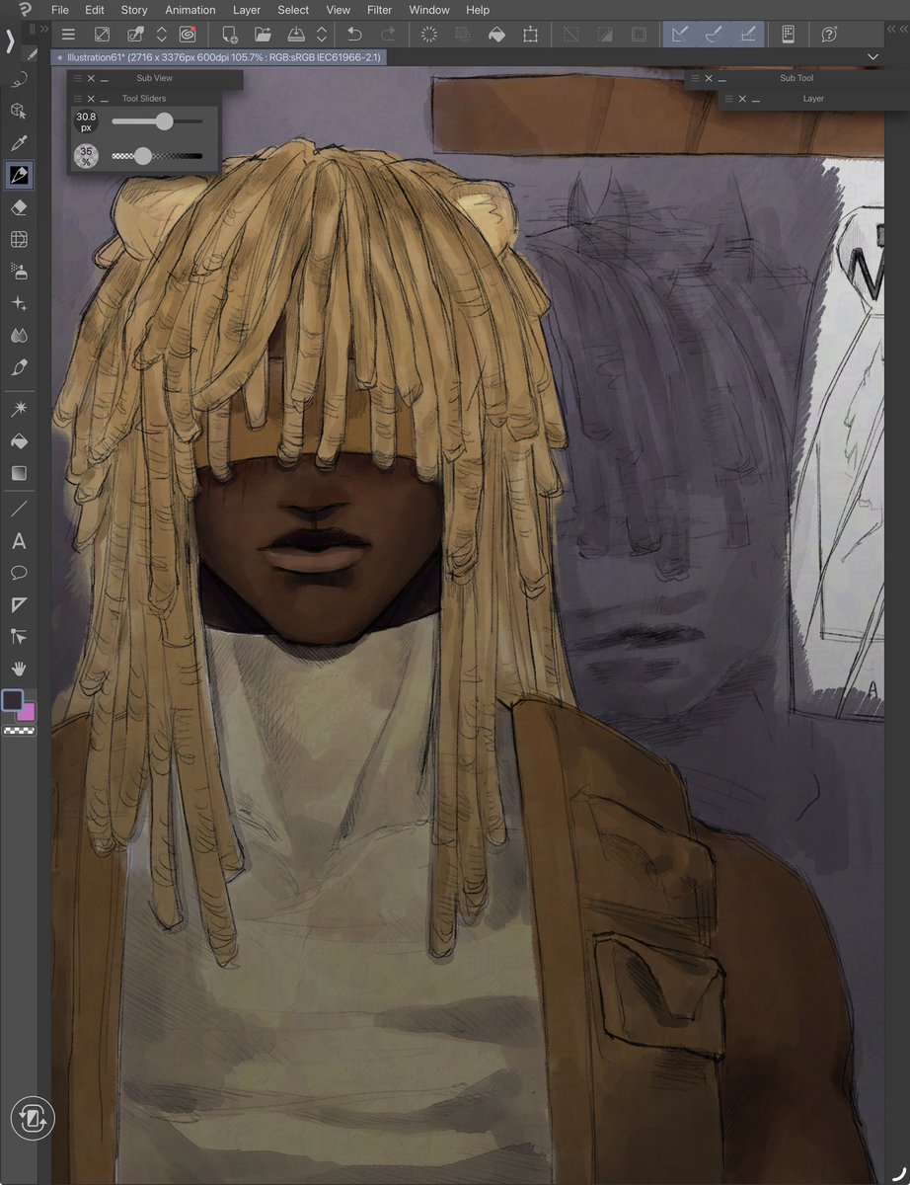This screenshot has height=1185, width=910.
Task: Toggle Snap to Special Ruler
Action: point(714,35)
